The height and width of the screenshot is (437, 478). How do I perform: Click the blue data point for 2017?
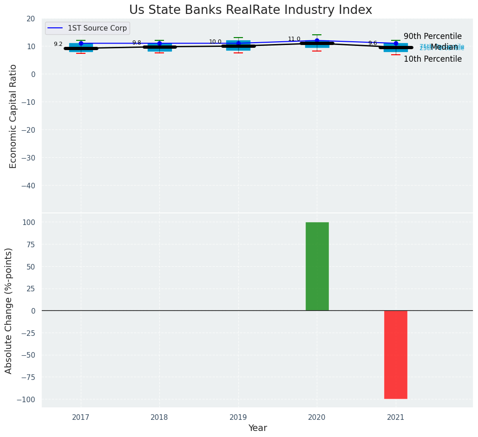(81, 43)
